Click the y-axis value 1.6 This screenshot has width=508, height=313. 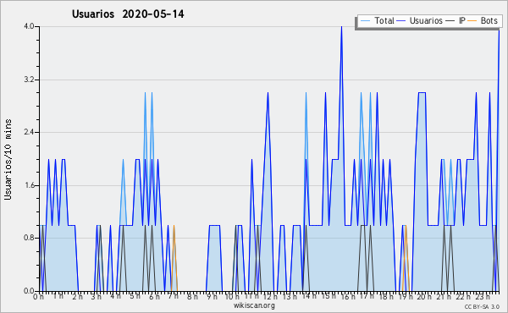tap(29, 185)
